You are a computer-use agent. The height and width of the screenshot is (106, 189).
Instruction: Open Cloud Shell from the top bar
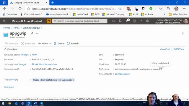click(113, 21)
